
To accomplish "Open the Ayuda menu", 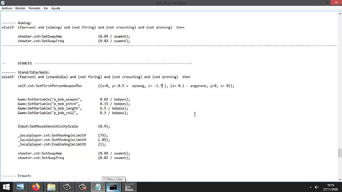I will [56, 8].
